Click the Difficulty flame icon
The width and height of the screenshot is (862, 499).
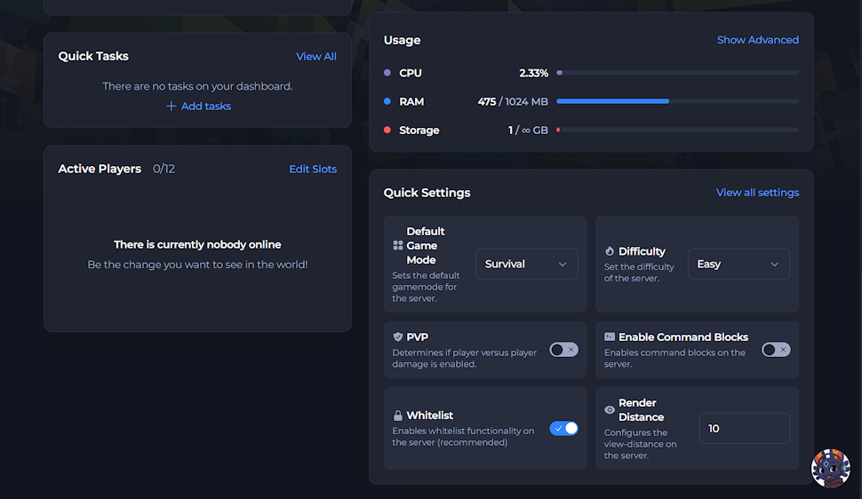coord(609,251)
